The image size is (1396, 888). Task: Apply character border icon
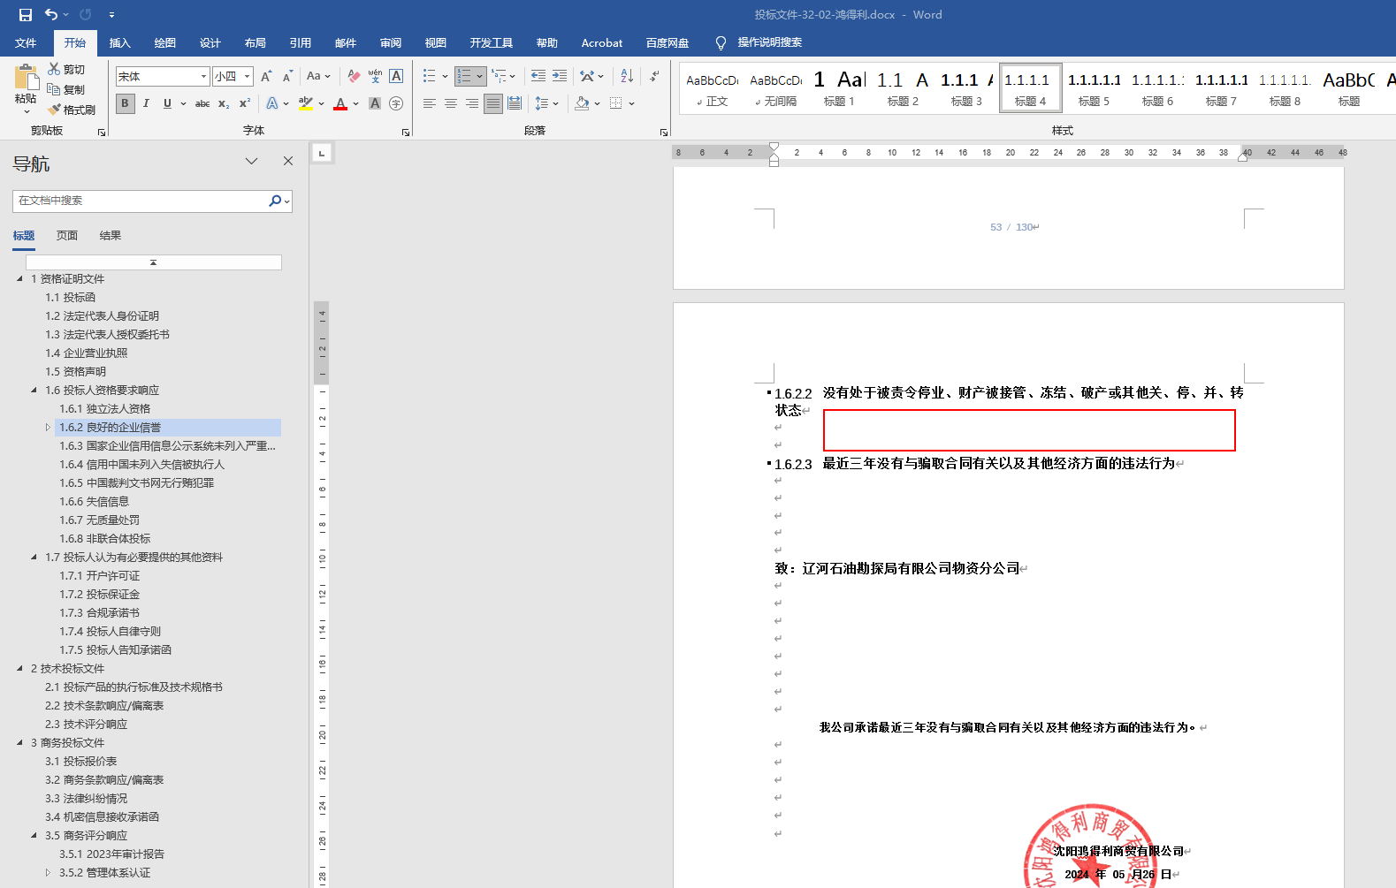click(x=396, y=76)
